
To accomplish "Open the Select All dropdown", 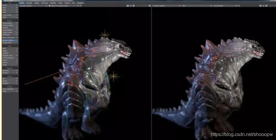I will pyautogui.click(x=10, y=79).
